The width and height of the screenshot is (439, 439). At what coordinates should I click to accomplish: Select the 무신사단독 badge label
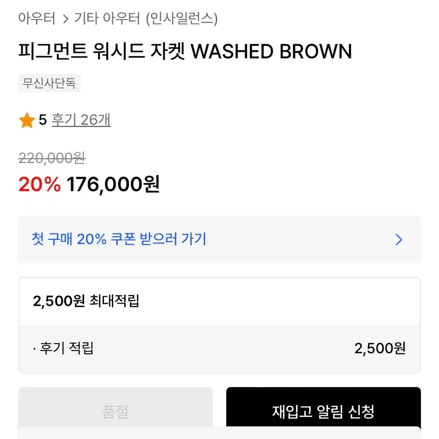pos(50,84)
